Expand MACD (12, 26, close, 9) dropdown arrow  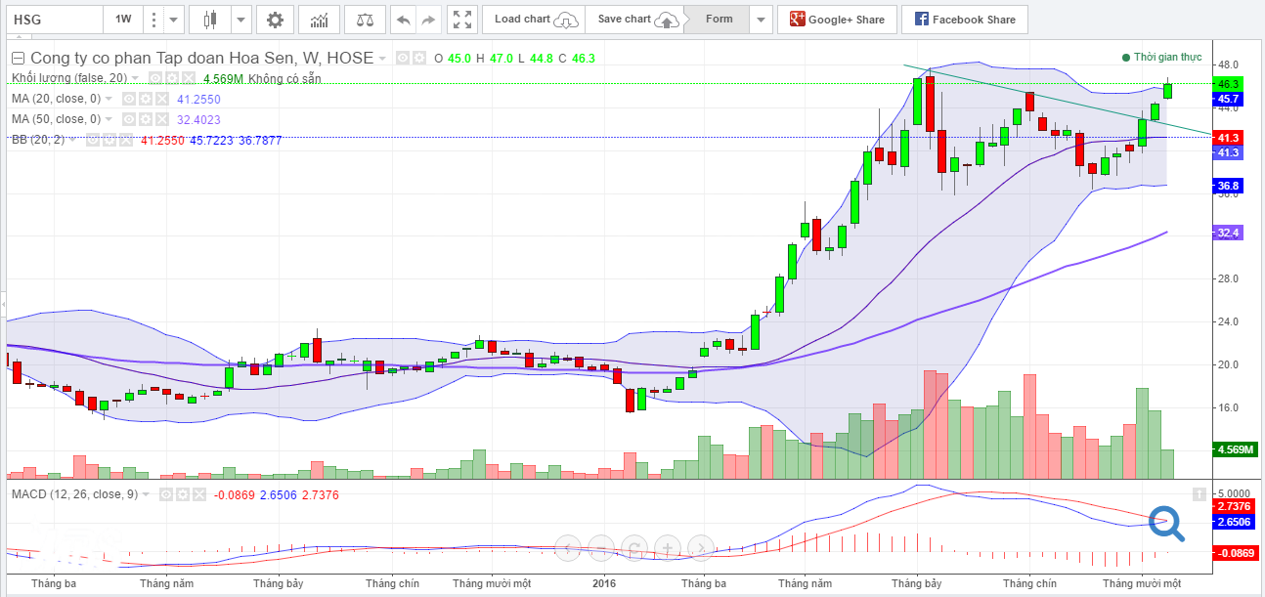[146, 494]
